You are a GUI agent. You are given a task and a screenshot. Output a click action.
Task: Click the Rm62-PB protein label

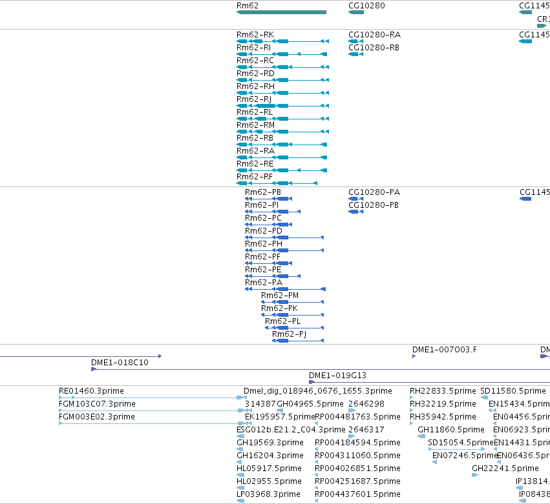[263, 192]
